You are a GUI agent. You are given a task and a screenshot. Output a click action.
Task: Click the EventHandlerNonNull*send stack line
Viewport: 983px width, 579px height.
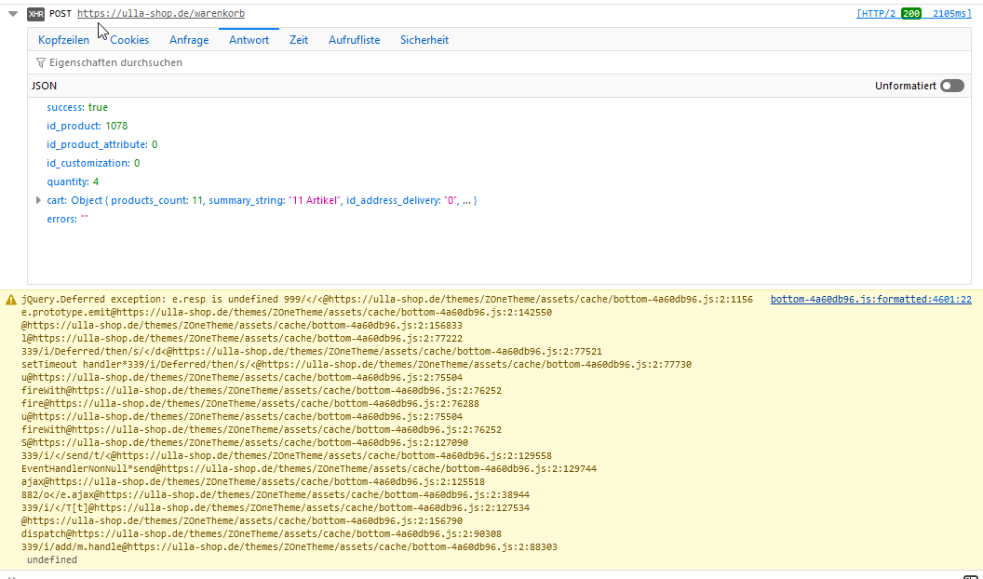309,469
